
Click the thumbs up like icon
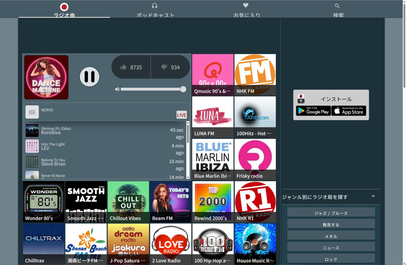[124, 67]
